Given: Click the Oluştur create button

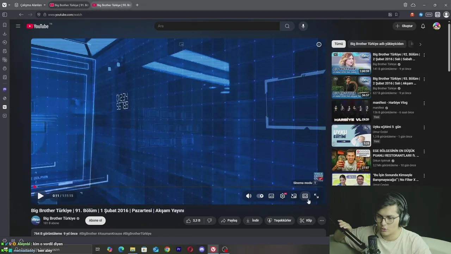Looking at the screenshot, I should [x=404, y=26].
